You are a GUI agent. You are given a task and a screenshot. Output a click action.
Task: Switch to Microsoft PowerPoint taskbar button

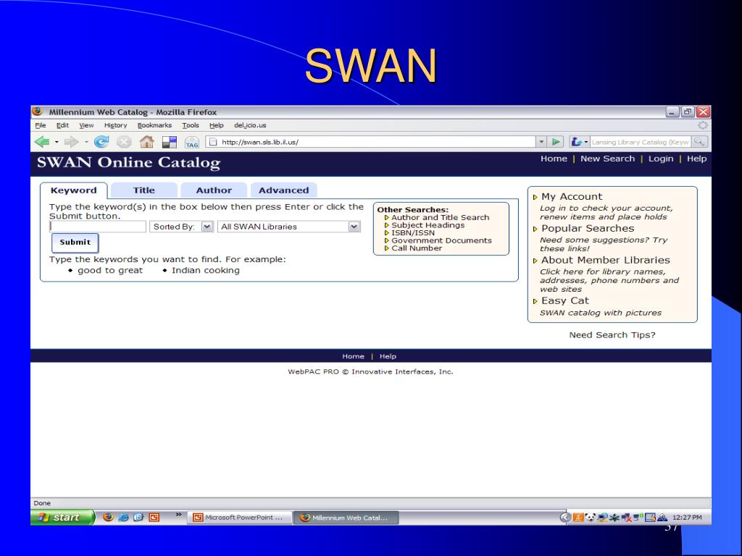coord(240,518)
